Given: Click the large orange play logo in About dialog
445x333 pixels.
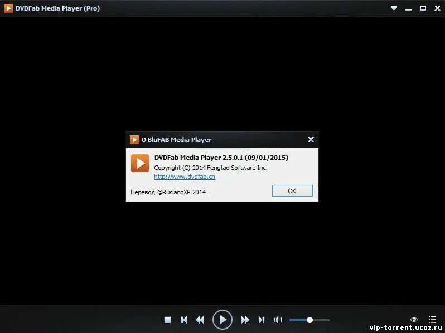Looking at the screenshot, I should [x=140, y=163].
